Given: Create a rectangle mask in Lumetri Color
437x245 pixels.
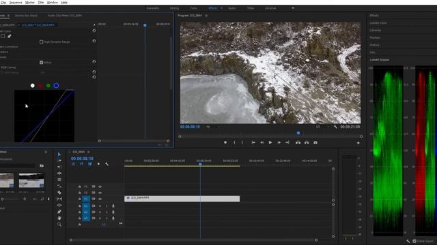Looking at the screenshot, I should tap(3, 36).
